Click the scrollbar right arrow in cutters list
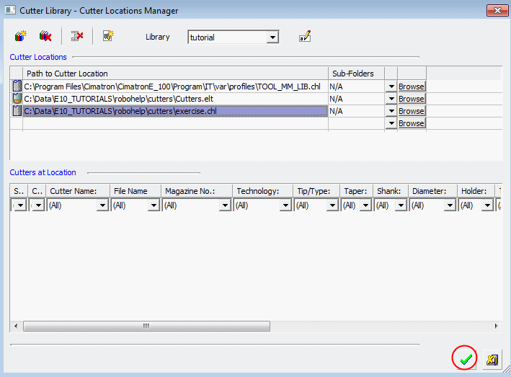511x377 pixels. (496, 326)
